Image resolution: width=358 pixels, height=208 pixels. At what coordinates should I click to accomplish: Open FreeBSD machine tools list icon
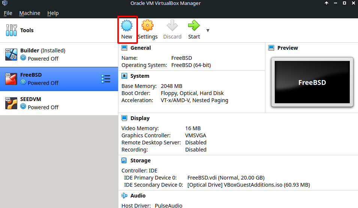pyautogui.click(x=106, y=79)
